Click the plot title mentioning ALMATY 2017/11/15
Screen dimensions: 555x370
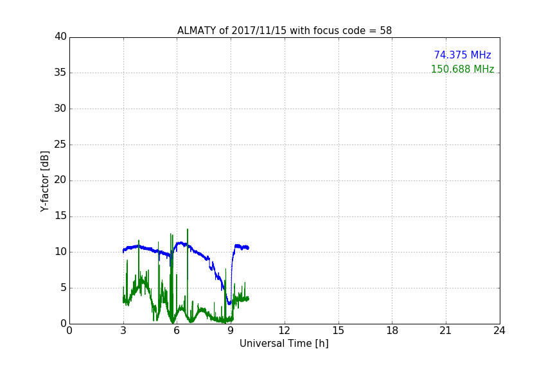point(284,31)
